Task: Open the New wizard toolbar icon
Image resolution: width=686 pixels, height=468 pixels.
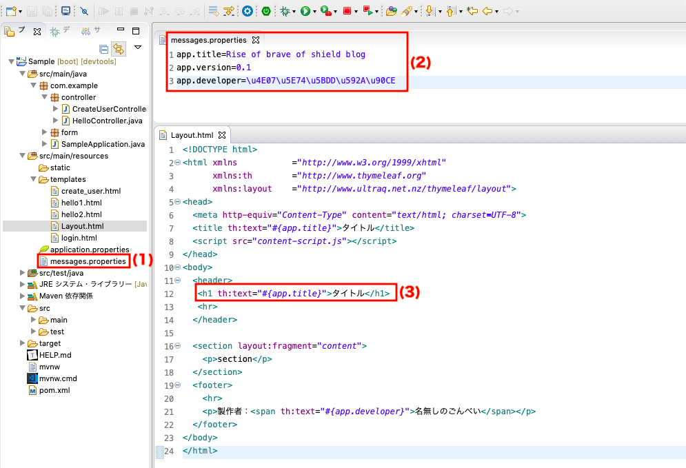Action: pyautogui.click(x=12, y=11)
